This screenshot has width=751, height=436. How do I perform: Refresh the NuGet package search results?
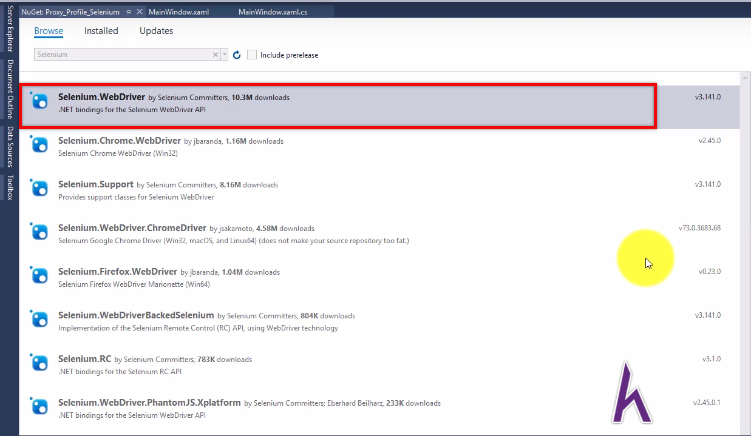coord(237,55)
